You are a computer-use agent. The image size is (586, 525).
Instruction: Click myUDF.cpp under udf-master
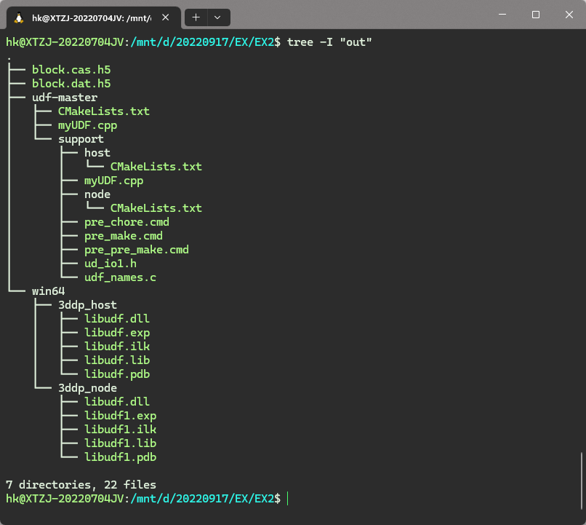click(87, 125)
